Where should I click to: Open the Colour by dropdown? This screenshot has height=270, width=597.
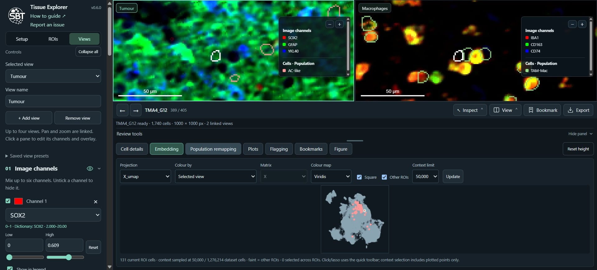(x=215, y=176)
